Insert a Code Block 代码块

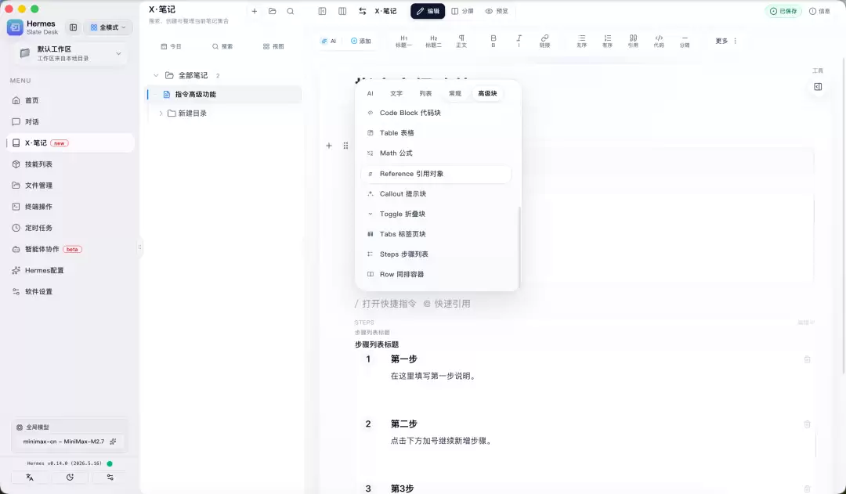(x=436, y=113)
